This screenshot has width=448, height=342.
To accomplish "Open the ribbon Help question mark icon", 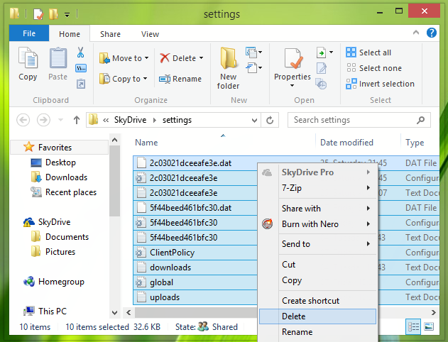I will coord(432,33).
